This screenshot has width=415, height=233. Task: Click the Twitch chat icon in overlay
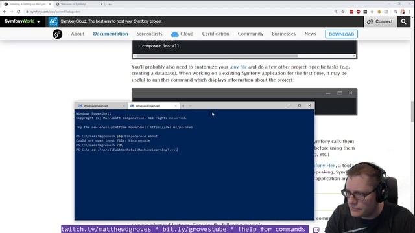pyautogui.click(x=316, y=230)
